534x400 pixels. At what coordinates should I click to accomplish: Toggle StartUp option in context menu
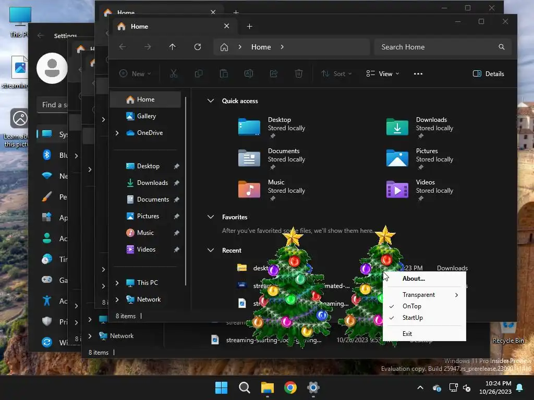coord(424,318)
